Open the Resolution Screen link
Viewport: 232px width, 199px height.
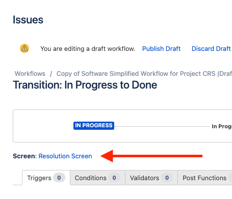click(65, 156)
